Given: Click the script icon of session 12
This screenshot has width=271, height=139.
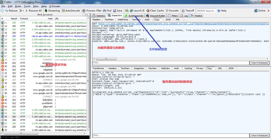Looking at the screenshot, I should [3, 26].
